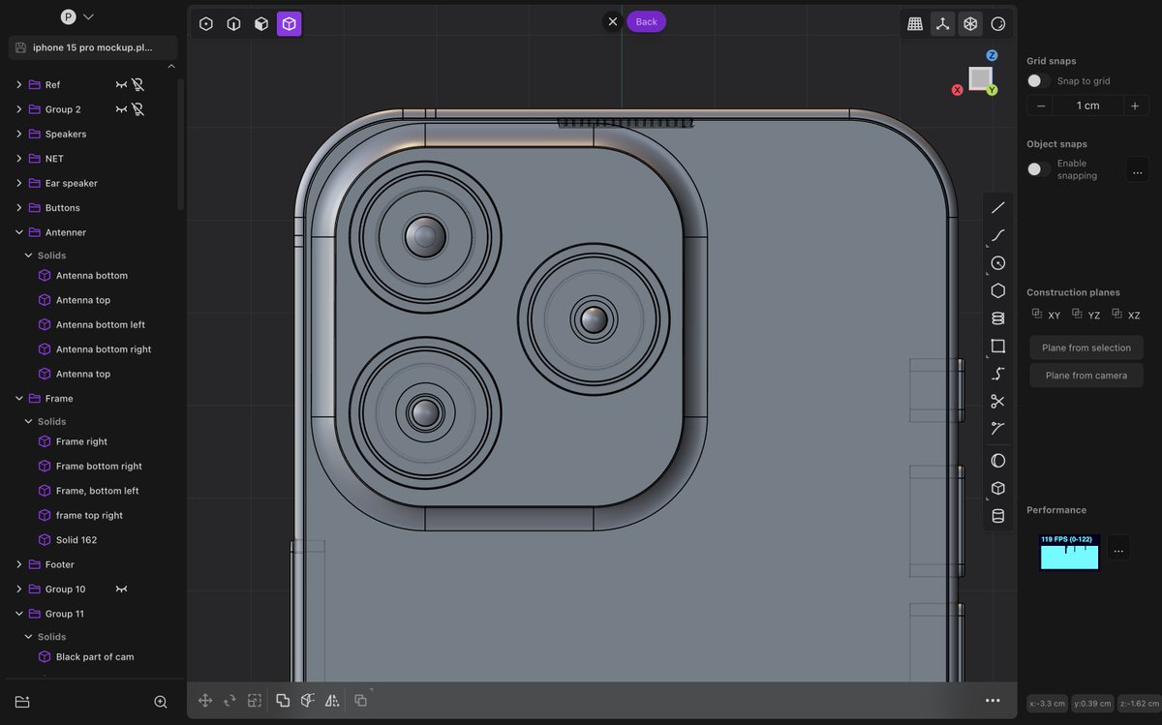Click Plane from selection button
The image size is (1162, 725).
click(1086, 347)
